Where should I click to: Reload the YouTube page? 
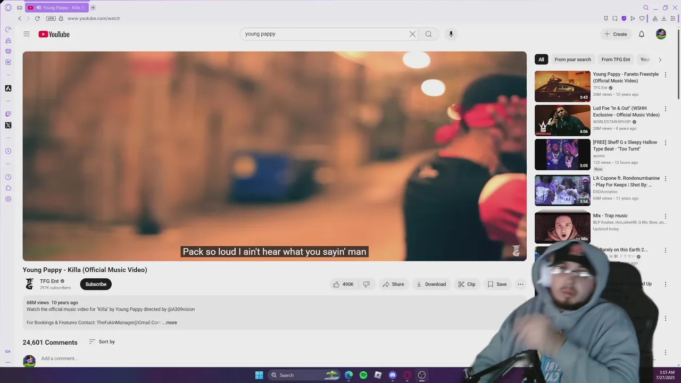[x=37, y=18]
